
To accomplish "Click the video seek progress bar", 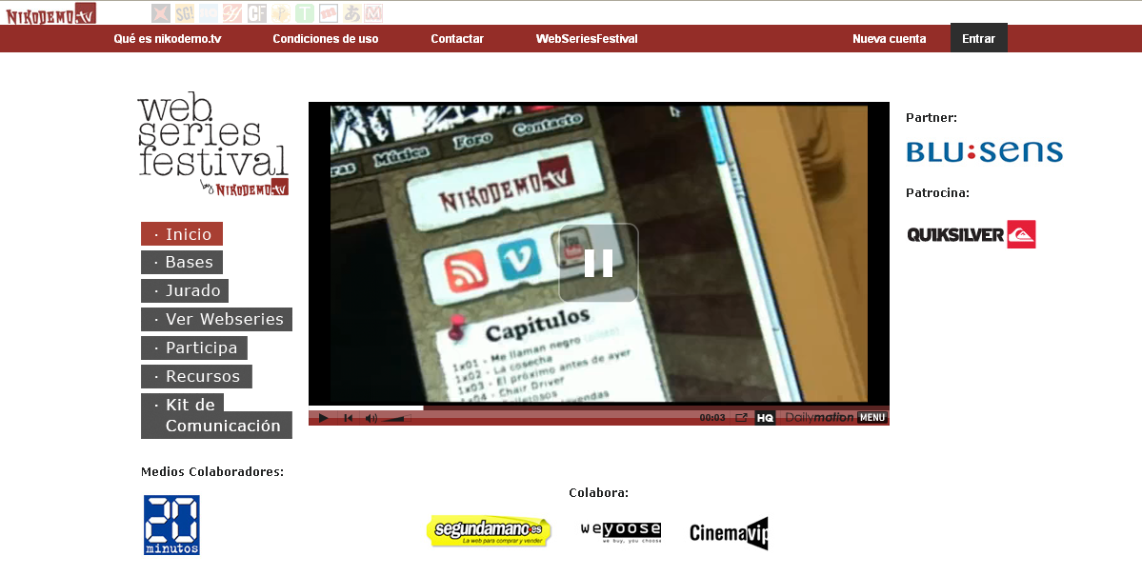I will [x=599, y=407].
